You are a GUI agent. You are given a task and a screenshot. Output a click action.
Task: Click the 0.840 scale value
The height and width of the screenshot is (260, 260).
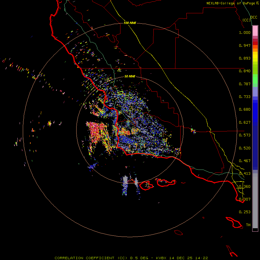pyautogui.click(x=245, y=71)
